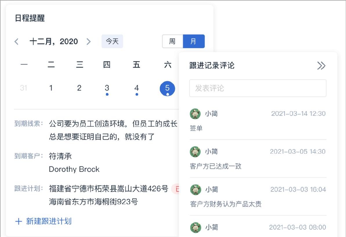
Task: Click 新建跟进计划 link
Action: click(x=49, y=221)
